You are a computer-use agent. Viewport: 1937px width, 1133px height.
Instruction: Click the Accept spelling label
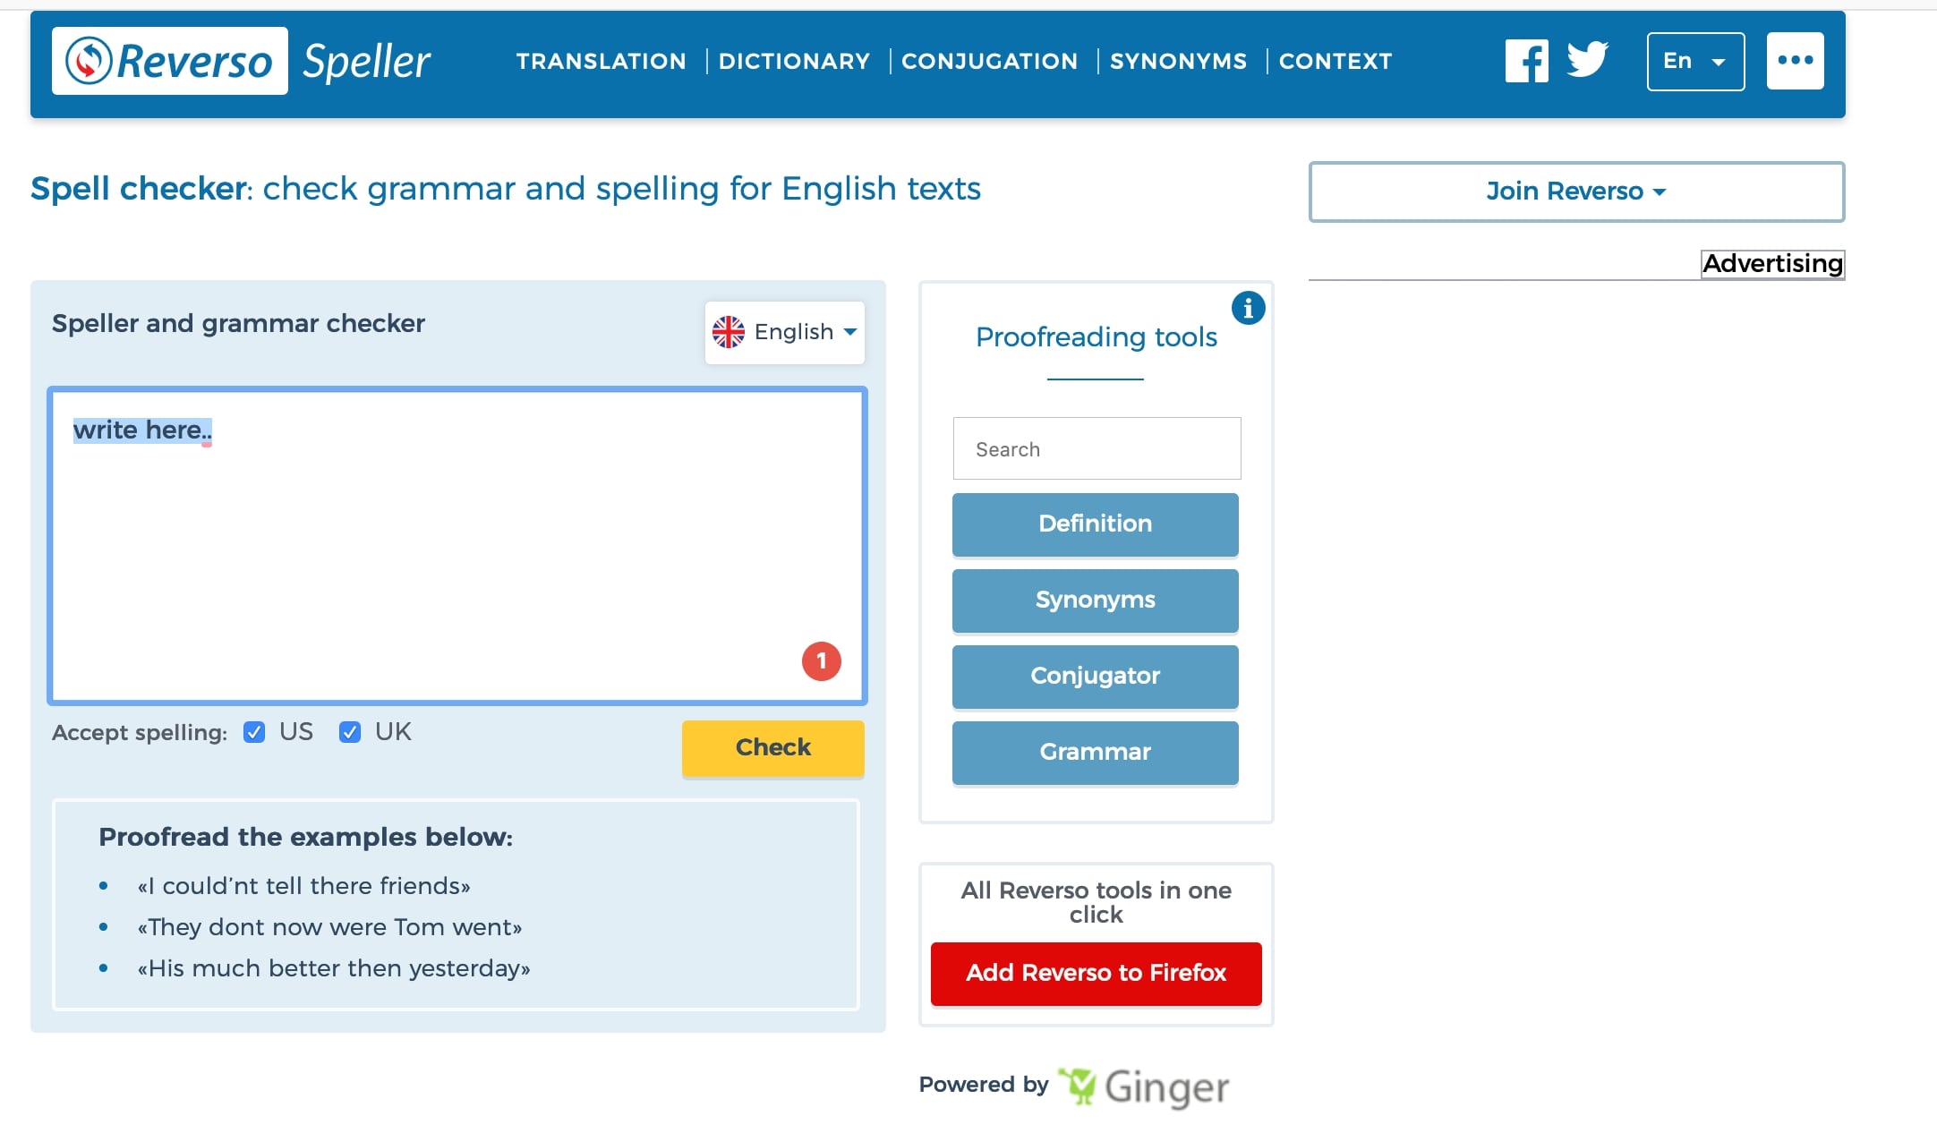coord(140,733)
